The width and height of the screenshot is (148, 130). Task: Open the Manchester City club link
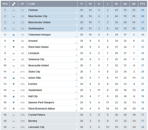click(x=38, y=16)
